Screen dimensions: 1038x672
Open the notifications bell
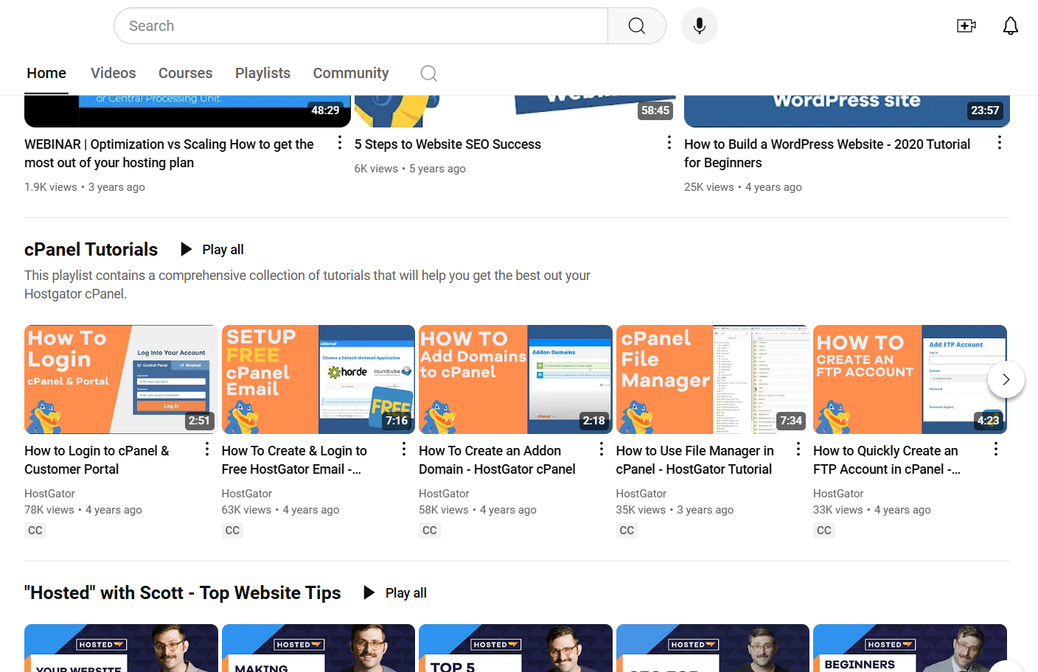tap(1010, 25)
